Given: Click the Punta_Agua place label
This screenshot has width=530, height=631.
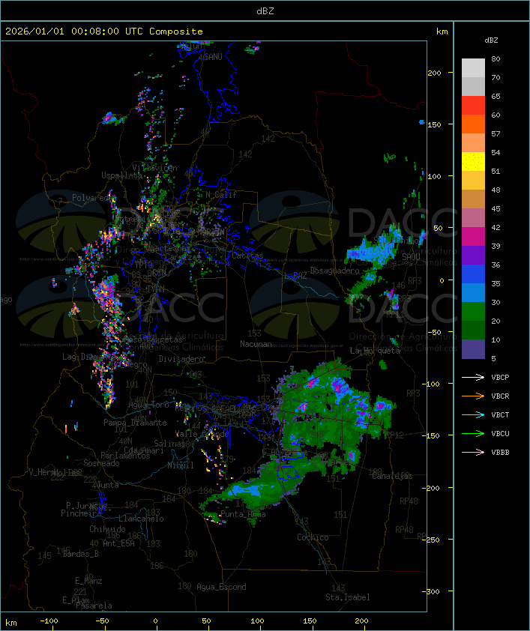Looking at the screenshot, I should [x=243, y=514].
